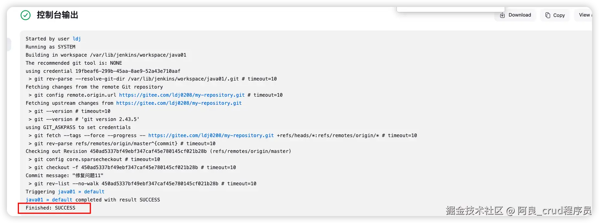Click the 控制台输出 page heading
The width and height of the screenshot is (599, 223).
pyautogui.click(x=57, y=15)
